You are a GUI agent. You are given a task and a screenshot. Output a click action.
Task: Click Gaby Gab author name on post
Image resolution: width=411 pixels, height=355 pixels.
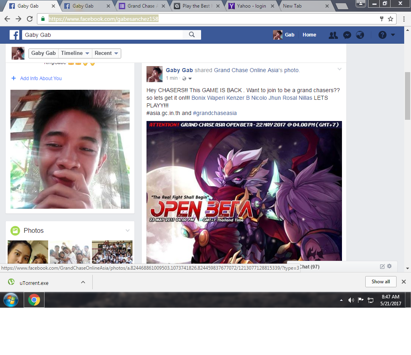[179, 70]
